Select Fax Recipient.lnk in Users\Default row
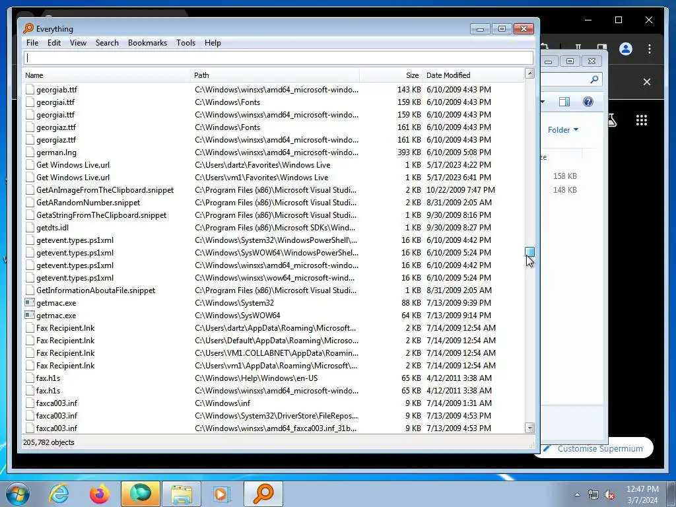The height and width of the screenshot is (507, 676). (x=65, y=340)
